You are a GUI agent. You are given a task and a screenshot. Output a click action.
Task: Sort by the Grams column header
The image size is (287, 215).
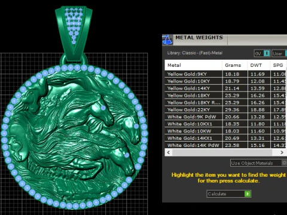click(x=235, y=65)
